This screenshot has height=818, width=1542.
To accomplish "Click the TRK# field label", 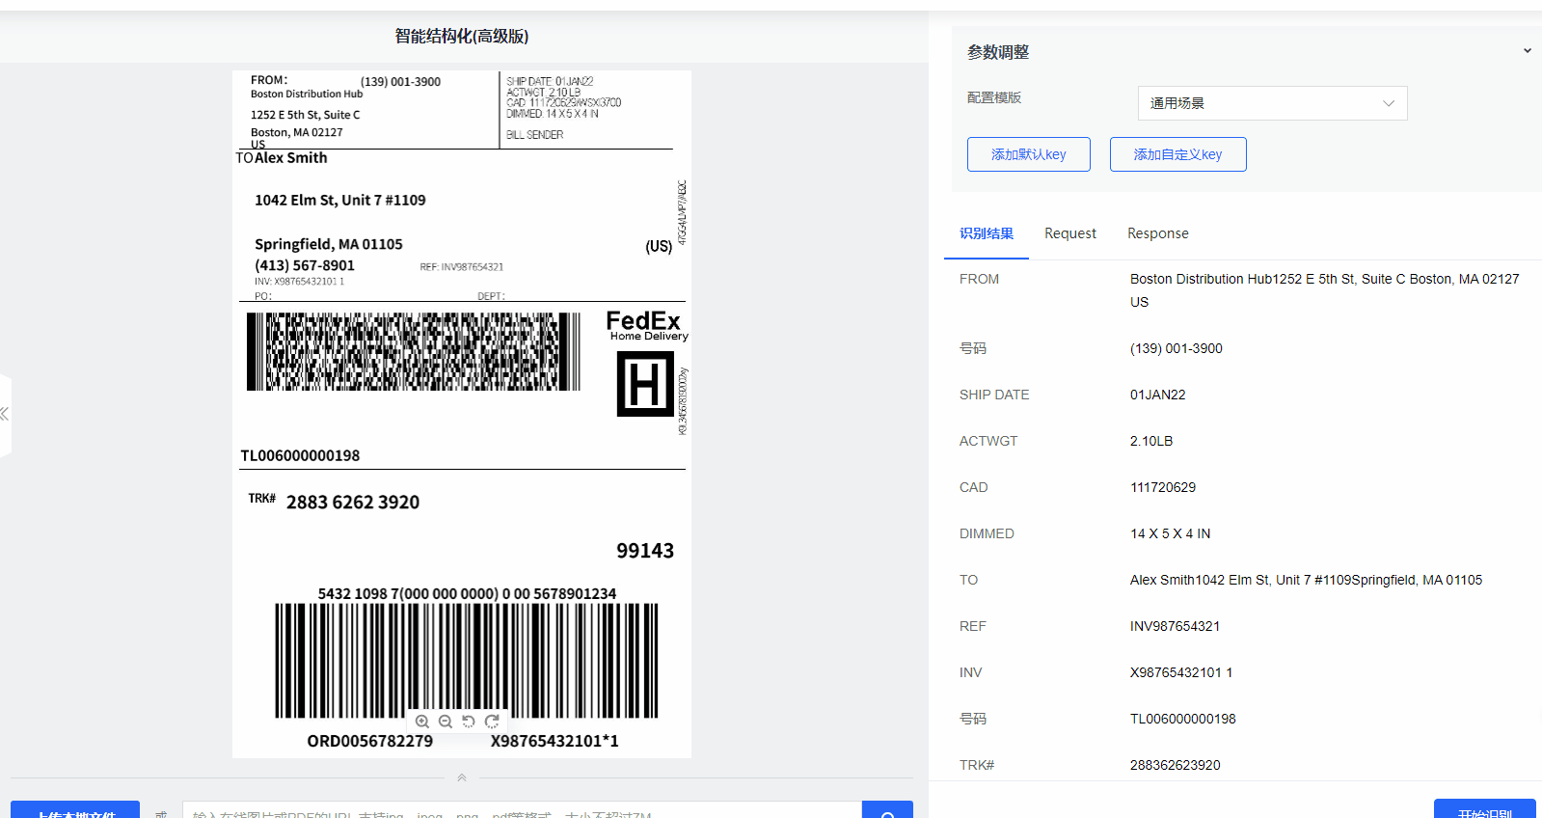I will tap(977, 765).
